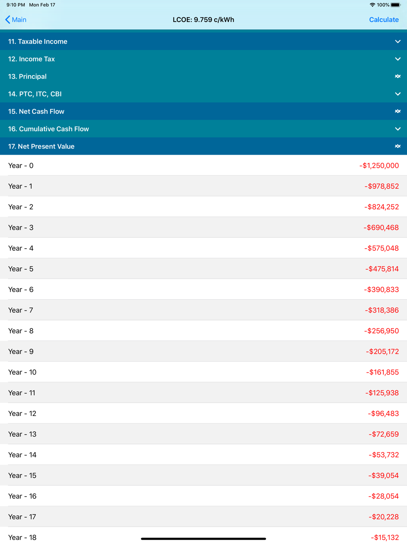Tap the LCOE 9.759 c/kWh title
This screenshot has width=407, height=543.
click(x=203, y=20)
